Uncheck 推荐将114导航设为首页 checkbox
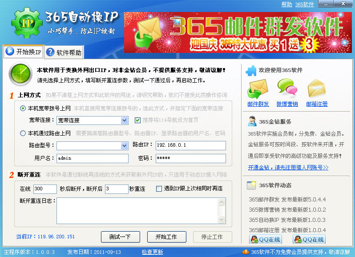 pos(138,120)
